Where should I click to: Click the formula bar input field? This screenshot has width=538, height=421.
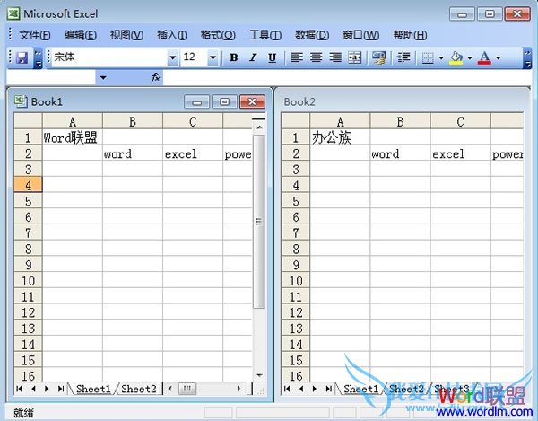(x=346, y=78)
